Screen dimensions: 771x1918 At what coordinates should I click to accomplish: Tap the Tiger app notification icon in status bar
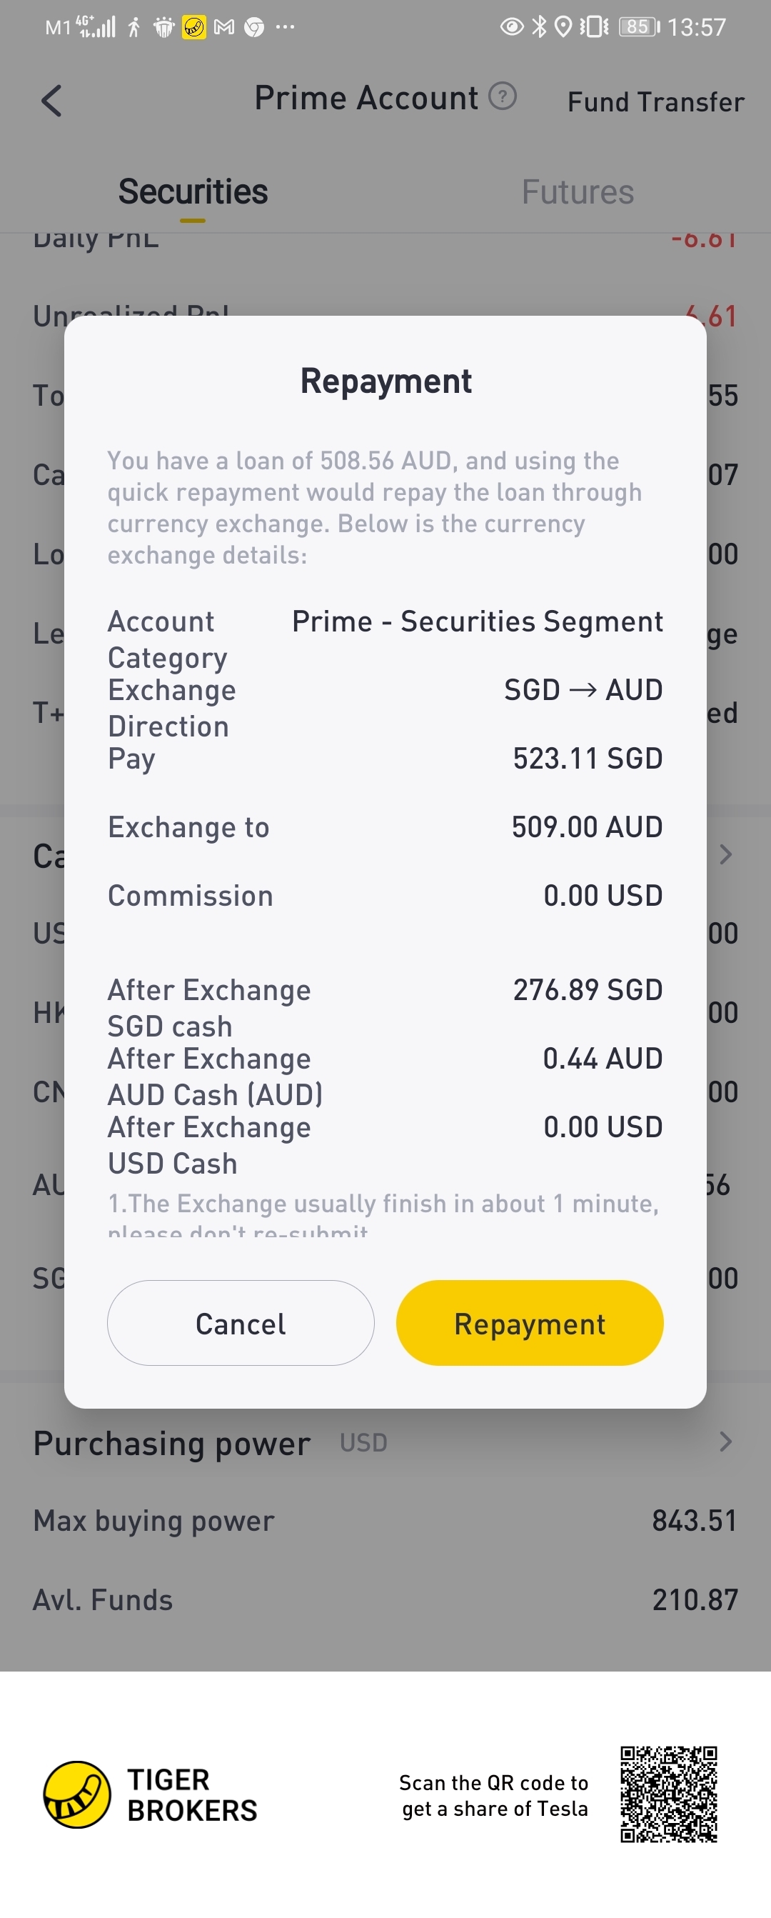coord(193,28)
